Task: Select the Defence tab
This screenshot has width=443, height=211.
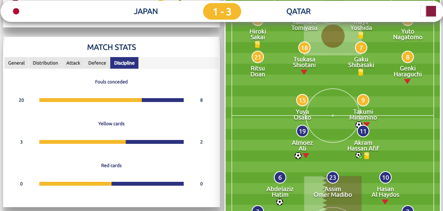Action: pos(97,63)
